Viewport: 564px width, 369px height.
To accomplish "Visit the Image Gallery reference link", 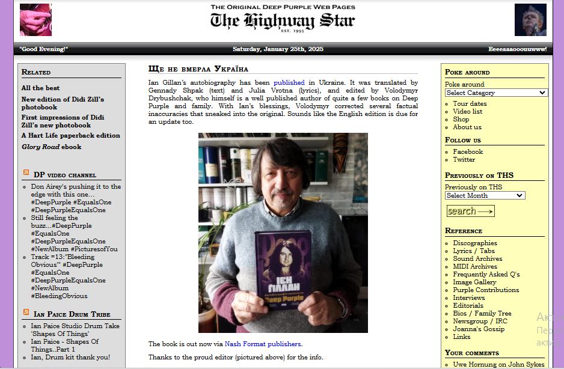I will (474, 282).
